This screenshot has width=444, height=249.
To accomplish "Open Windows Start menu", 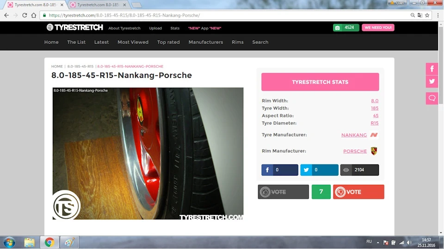I will pos(9,243).
